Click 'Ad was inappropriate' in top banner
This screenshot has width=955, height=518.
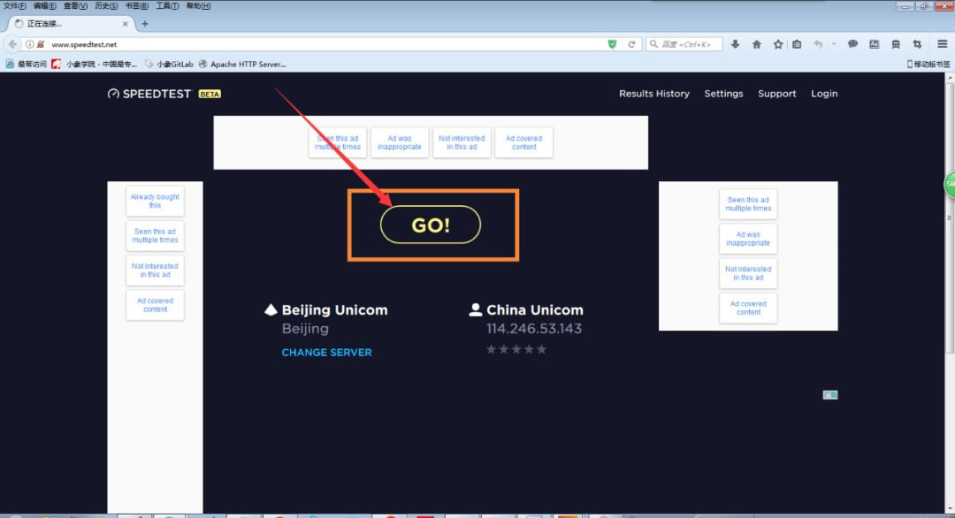[x=400, y=142]
